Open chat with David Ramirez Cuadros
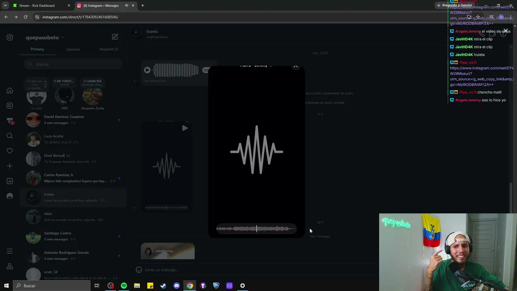Screen dimensions: 517x291 (x=73, y=120)
